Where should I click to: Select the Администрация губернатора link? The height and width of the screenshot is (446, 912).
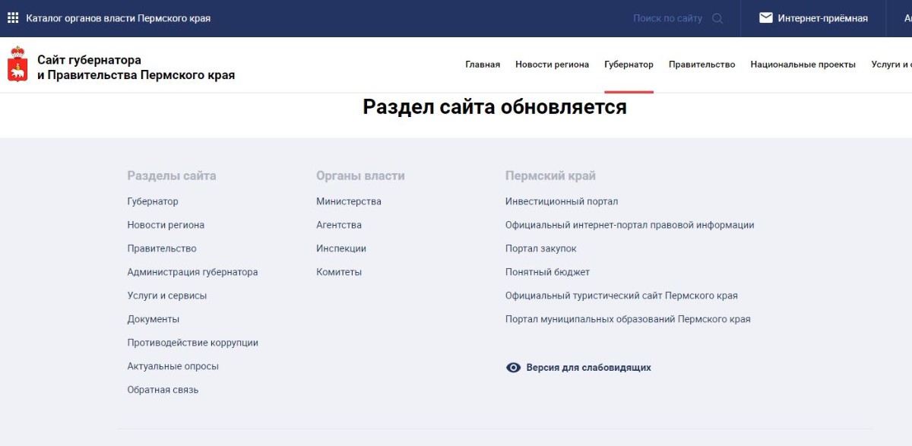coord(192,272)
